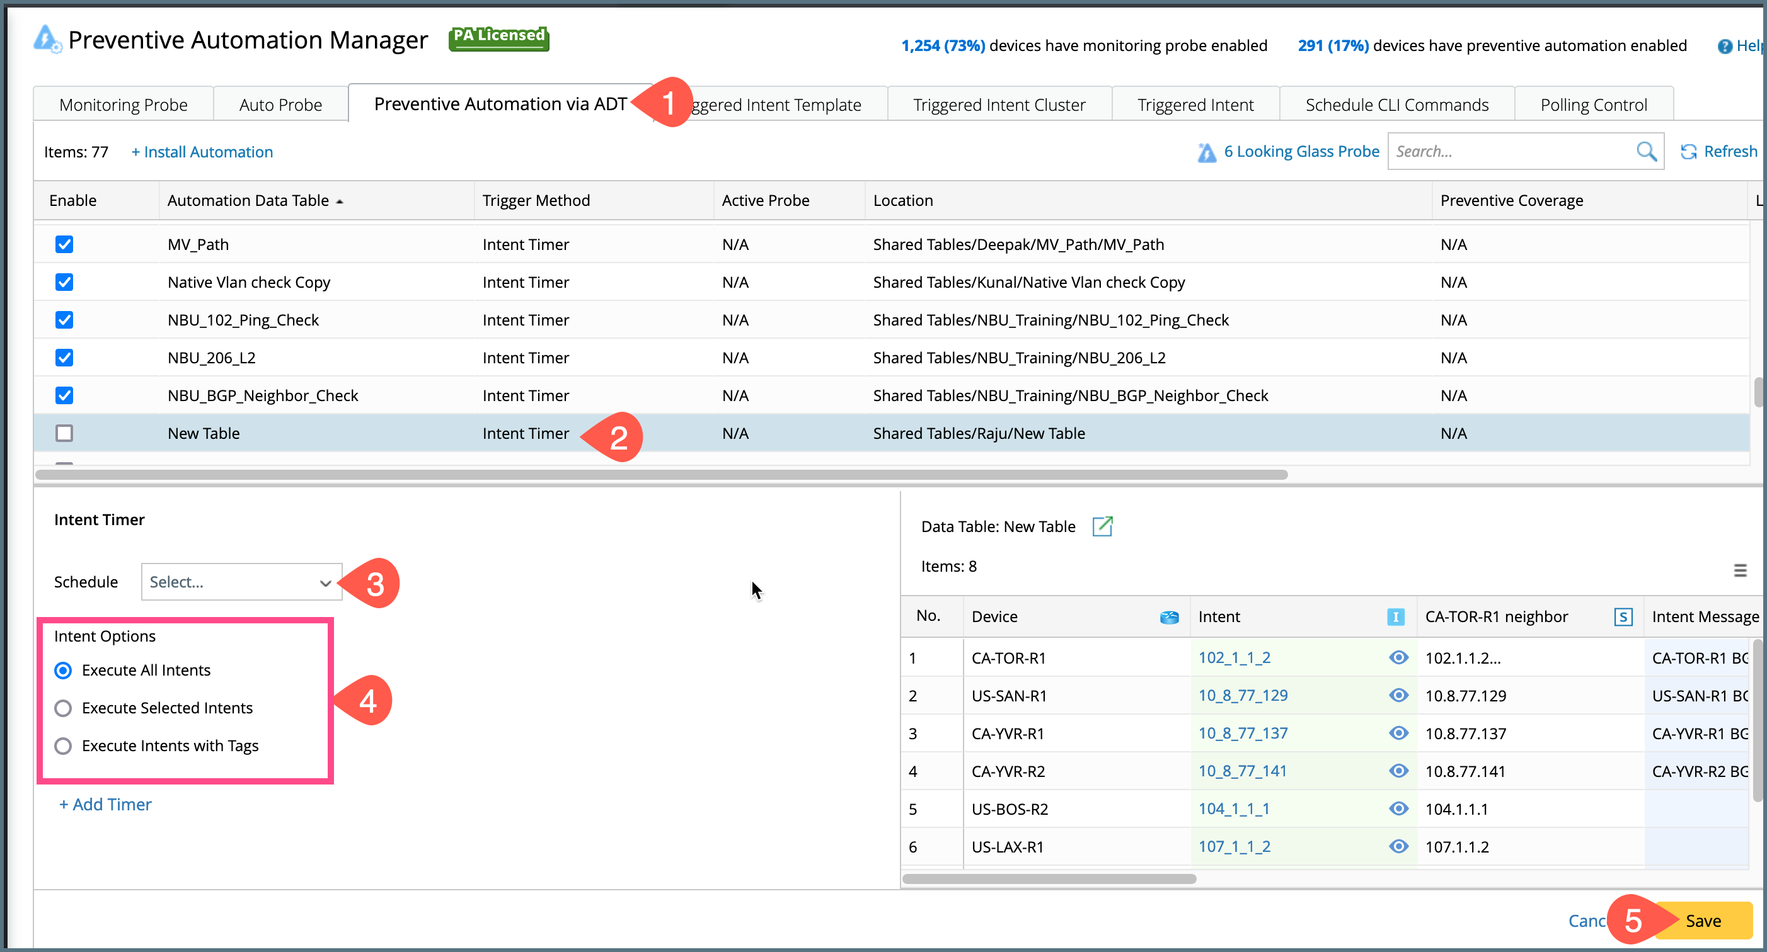The width and height of the screenshot is (1767, 952).
Task: Click the search magnifier icon
Action: click(1645, 152)
